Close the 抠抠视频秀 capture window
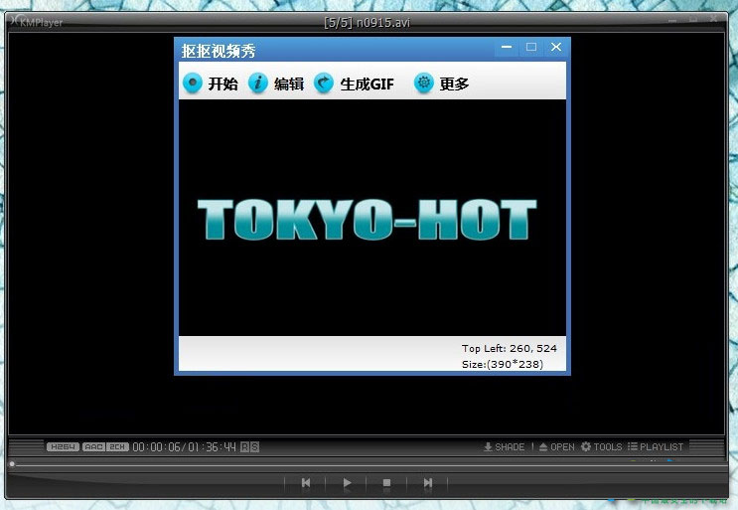This screenshot has width=738, height=510. coord(556,47)
